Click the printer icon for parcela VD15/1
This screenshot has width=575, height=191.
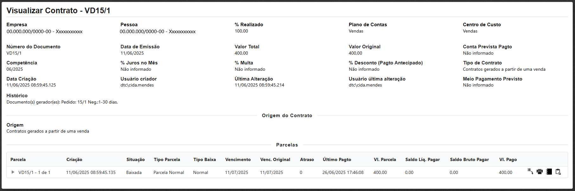point(540,172)
